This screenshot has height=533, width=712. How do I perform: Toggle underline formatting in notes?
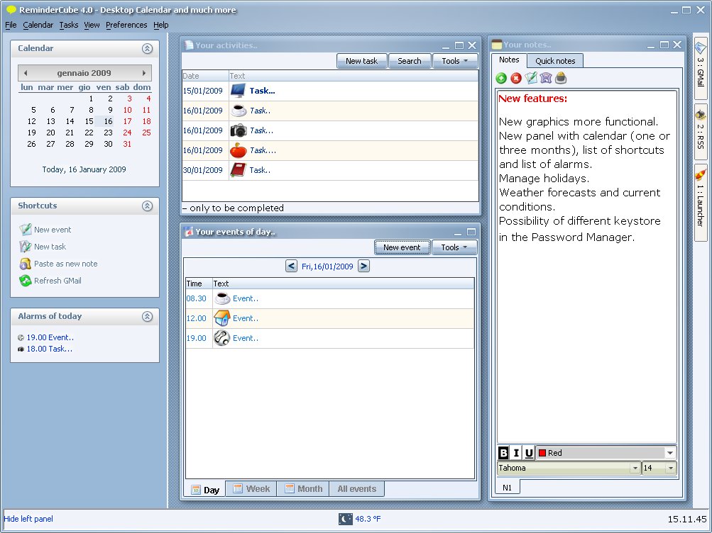pyautogui.click(x=529, y=453)
